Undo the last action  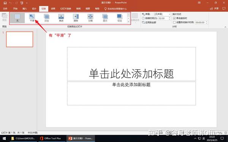pos(11,3)
